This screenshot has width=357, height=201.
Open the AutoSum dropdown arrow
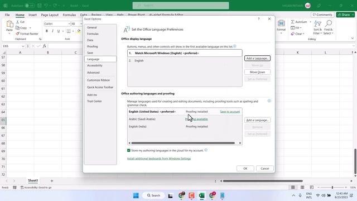310,22
